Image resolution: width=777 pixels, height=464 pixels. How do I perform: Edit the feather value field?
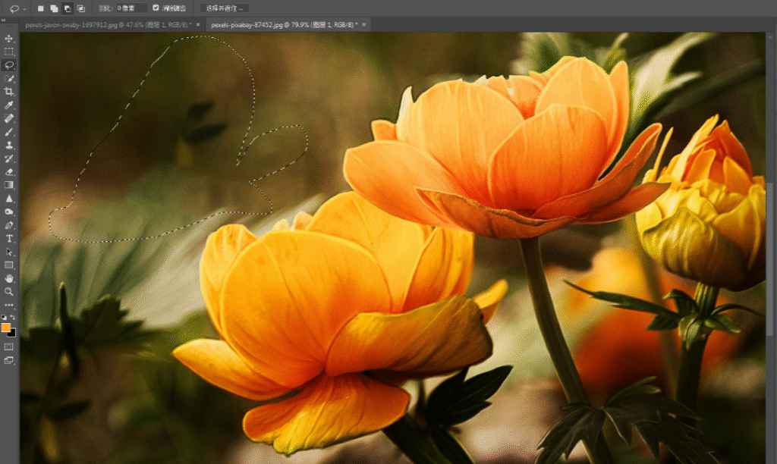(x=131, y=8)
